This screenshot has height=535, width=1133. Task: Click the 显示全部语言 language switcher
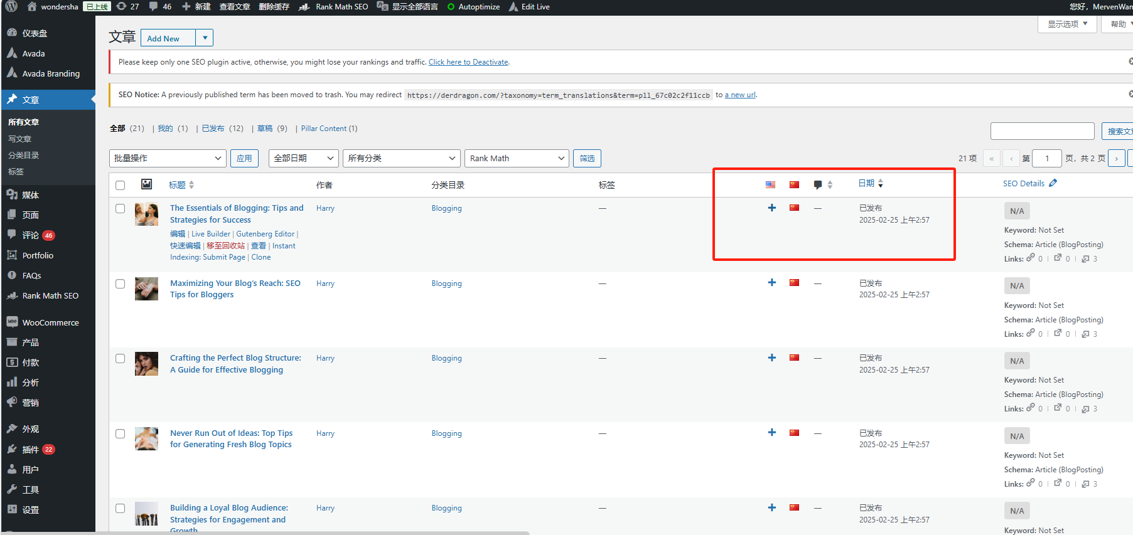click(407, 6)
